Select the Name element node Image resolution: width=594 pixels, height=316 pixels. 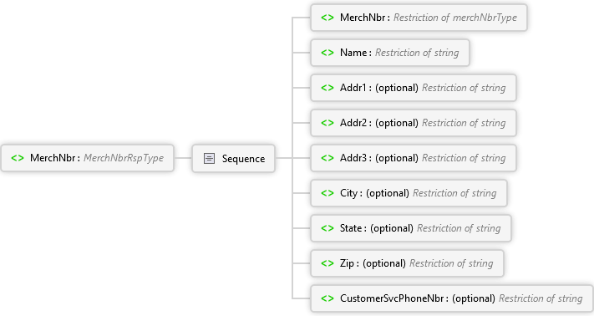(390, 53)
